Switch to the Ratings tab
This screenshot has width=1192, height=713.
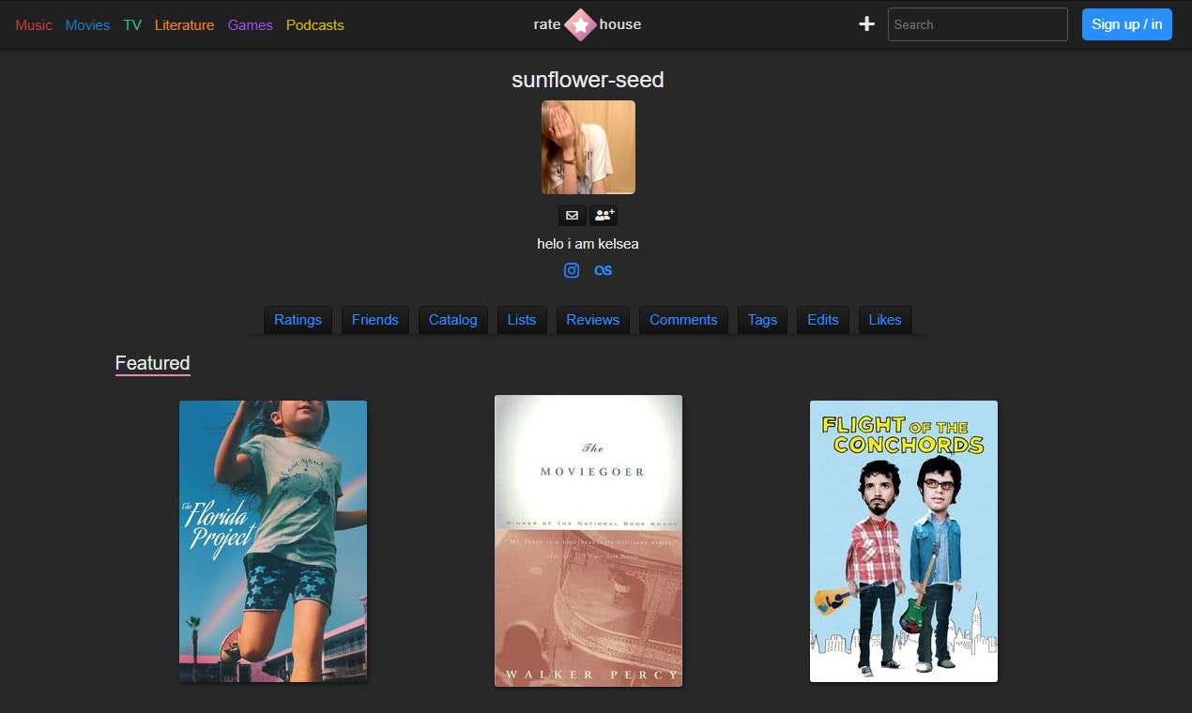[x=298, y=320]
